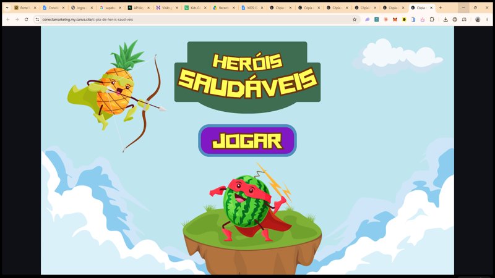
Task: Bookmark this page with the star icon
Action: click(x=355, y=20)
